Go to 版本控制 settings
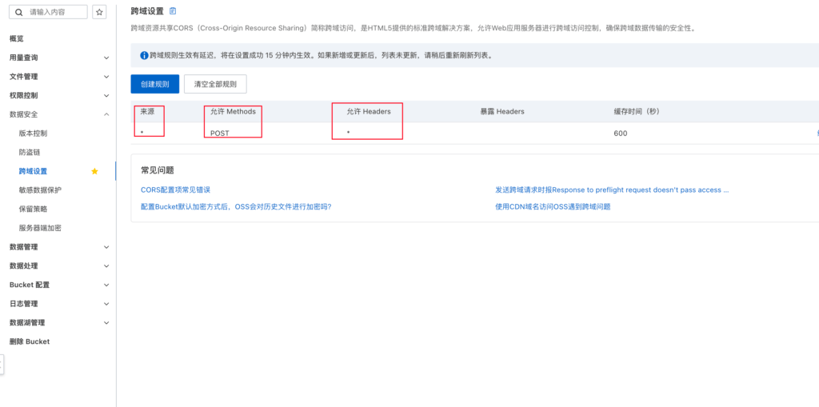Image resolution: width=819 pixels, height=407 pixels. (x=33, y=133)
